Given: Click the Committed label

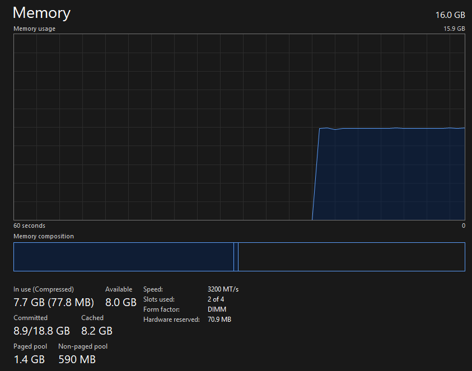Looking at the screenshot, I should [x=30, y=318].
